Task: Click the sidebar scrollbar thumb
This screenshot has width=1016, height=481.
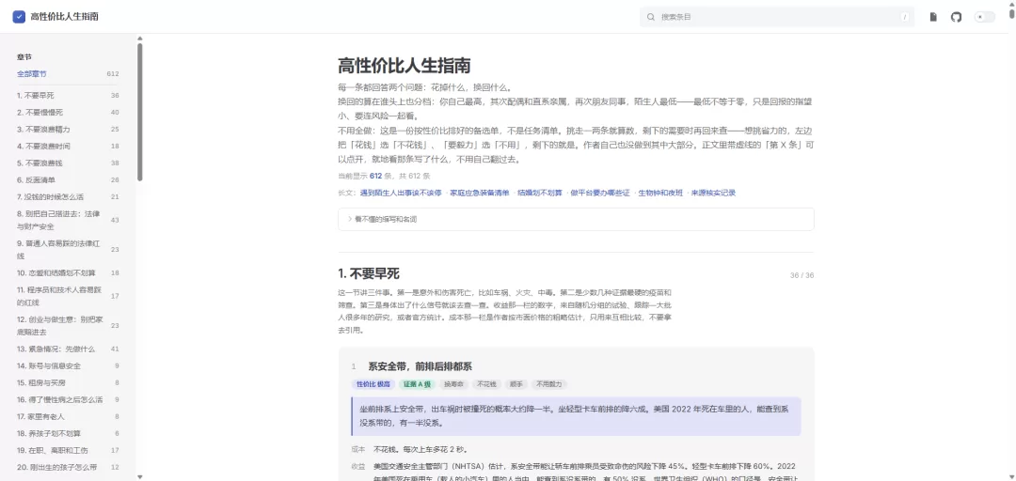Action: [x=139, y=112]
